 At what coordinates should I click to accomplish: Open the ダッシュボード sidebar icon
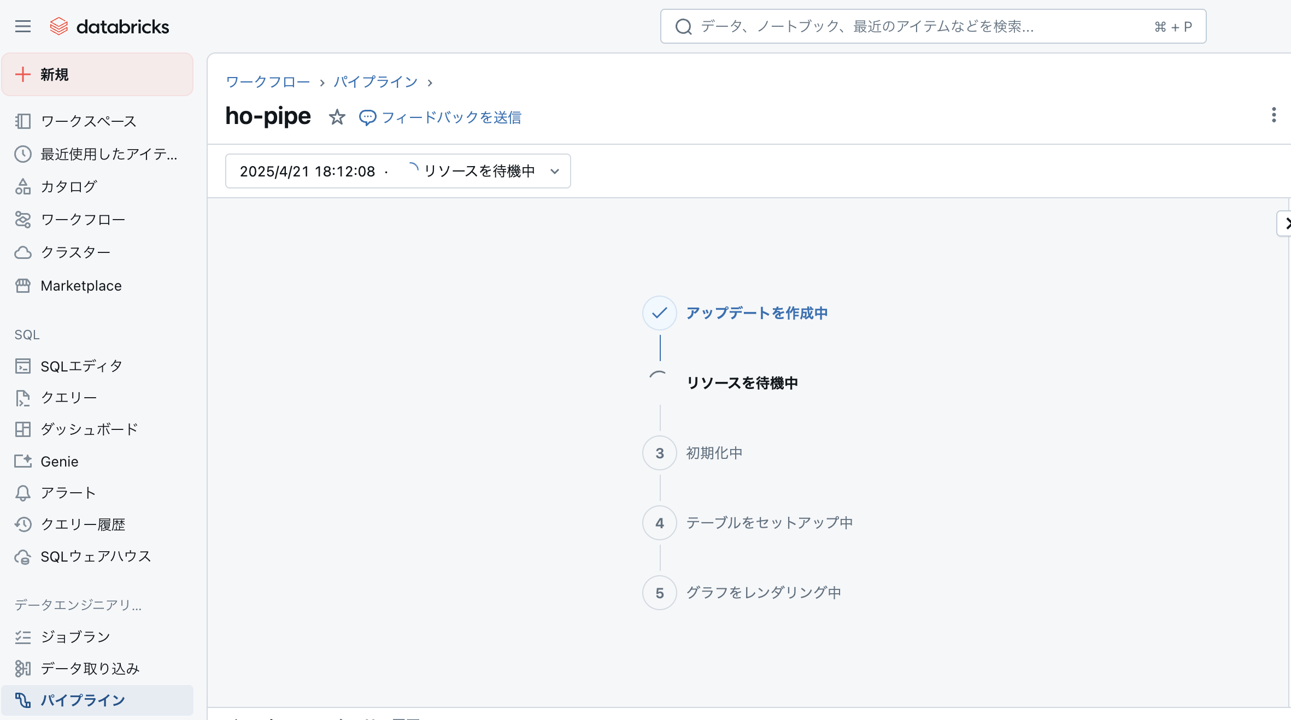coord(23,429)
